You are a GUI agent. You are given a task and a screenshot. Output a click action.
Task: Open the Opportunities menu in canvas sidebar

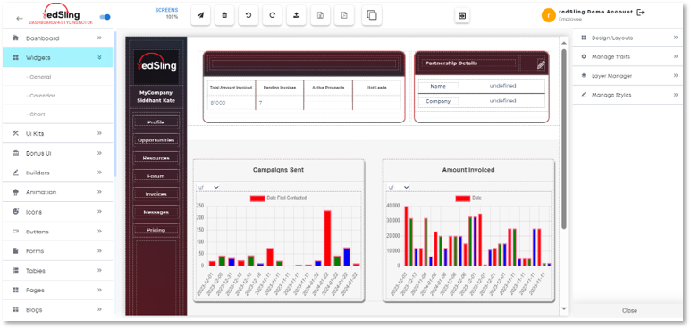(x=156, y=140)
